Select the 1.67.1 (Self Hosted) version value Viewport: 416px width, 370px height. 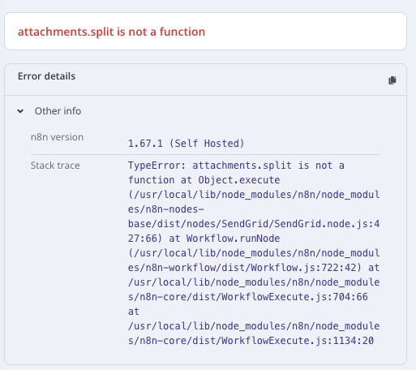tap(186, 143)
